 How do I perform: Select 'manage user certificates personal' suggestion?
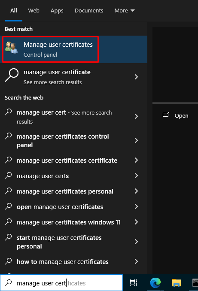(73, 191)
